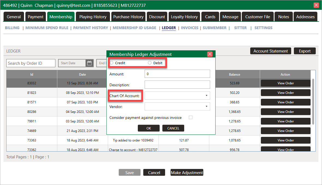This screenshot has width=322, height=185.
Task: Click the Make Adjustment button
Action: (187, 172)
